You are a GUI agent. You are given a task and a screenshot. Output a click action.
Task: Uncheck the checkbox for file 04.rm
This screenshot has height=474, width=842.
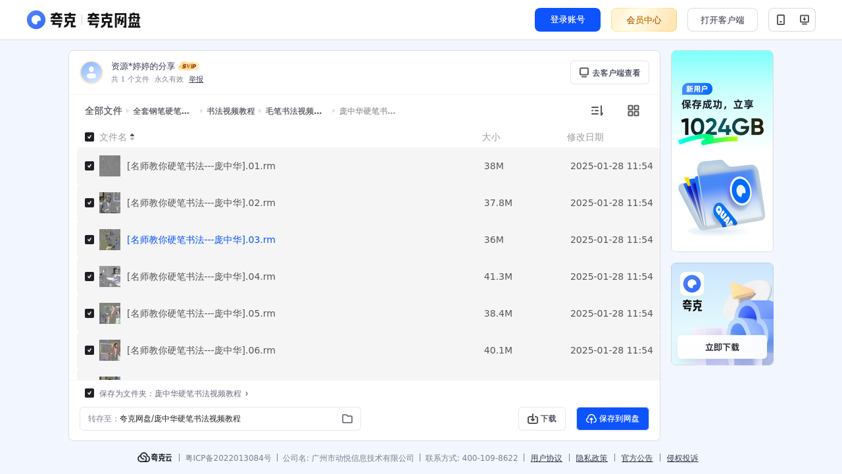pos(89,276)
